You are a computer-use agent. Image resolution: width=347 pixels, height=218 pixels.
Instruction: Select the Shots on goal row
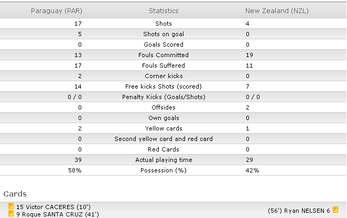tap(173, 34)
